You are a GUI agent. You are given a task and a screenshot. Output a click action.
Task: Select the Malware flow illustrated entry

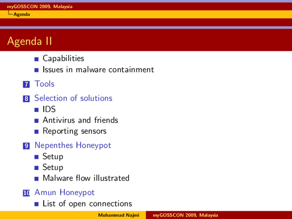click(x=86, y=178)
